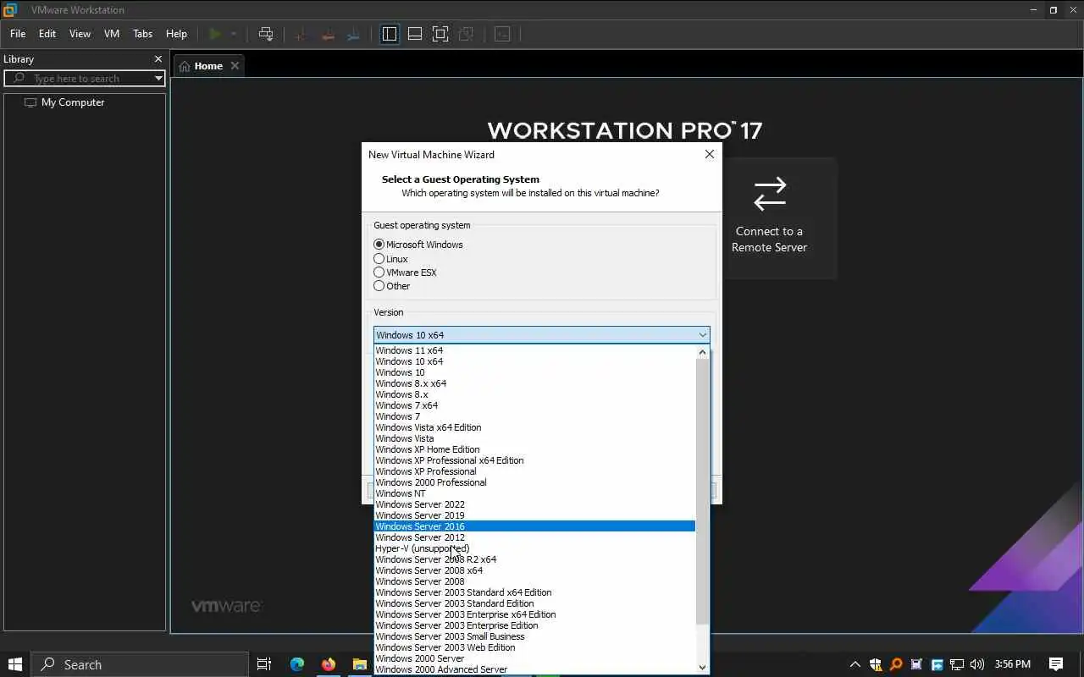Click the 3:56 PM taskbar clock

pyautogui.click(x=1013, y=664)
